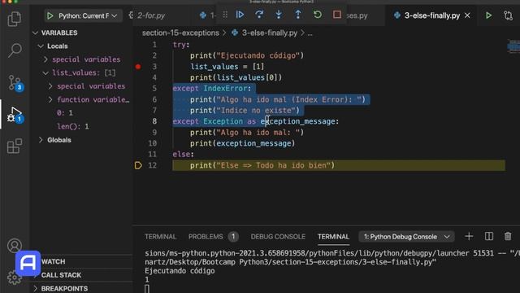Viewport: 520px width, 293px height.
Task: Stop the debug session
Action: 337,15
